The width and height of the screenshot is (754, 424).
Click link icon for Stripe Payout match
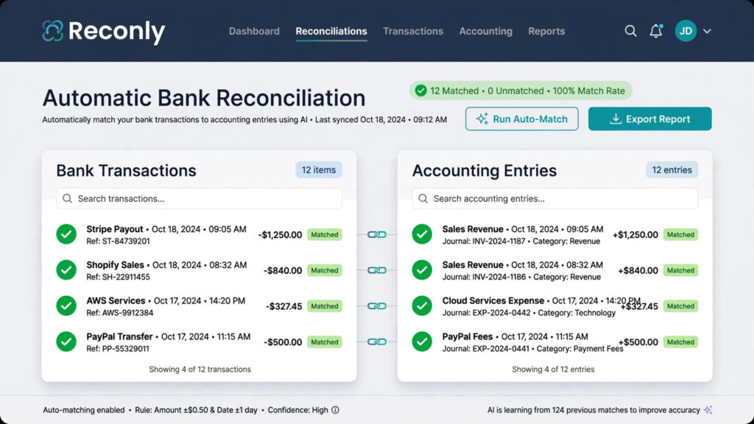point(377,235)
